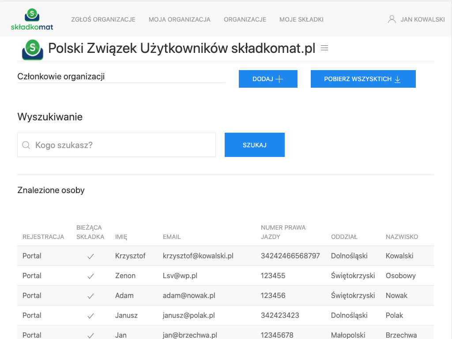The width and height of the screenshot is (452, 339).
Task: Go to Moja organizacja
Action: [x=180, y=19]
